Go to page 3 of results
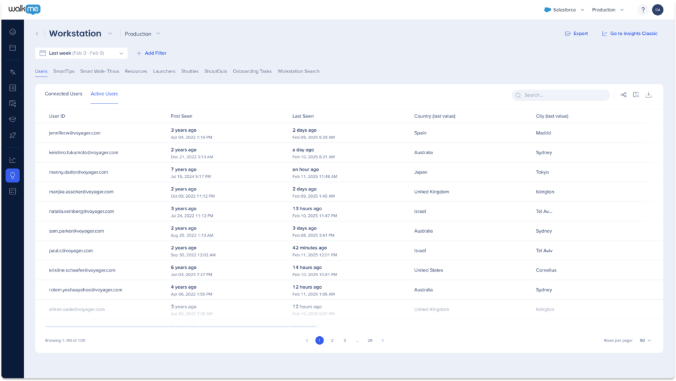Image resolution: width=676 pixels, height=381 pixels. pyautogui.click(x=345, y=340)
